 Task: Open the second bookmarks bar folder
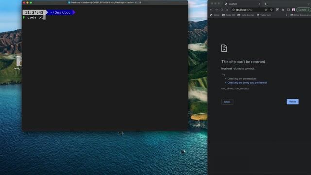coord(245,15)
